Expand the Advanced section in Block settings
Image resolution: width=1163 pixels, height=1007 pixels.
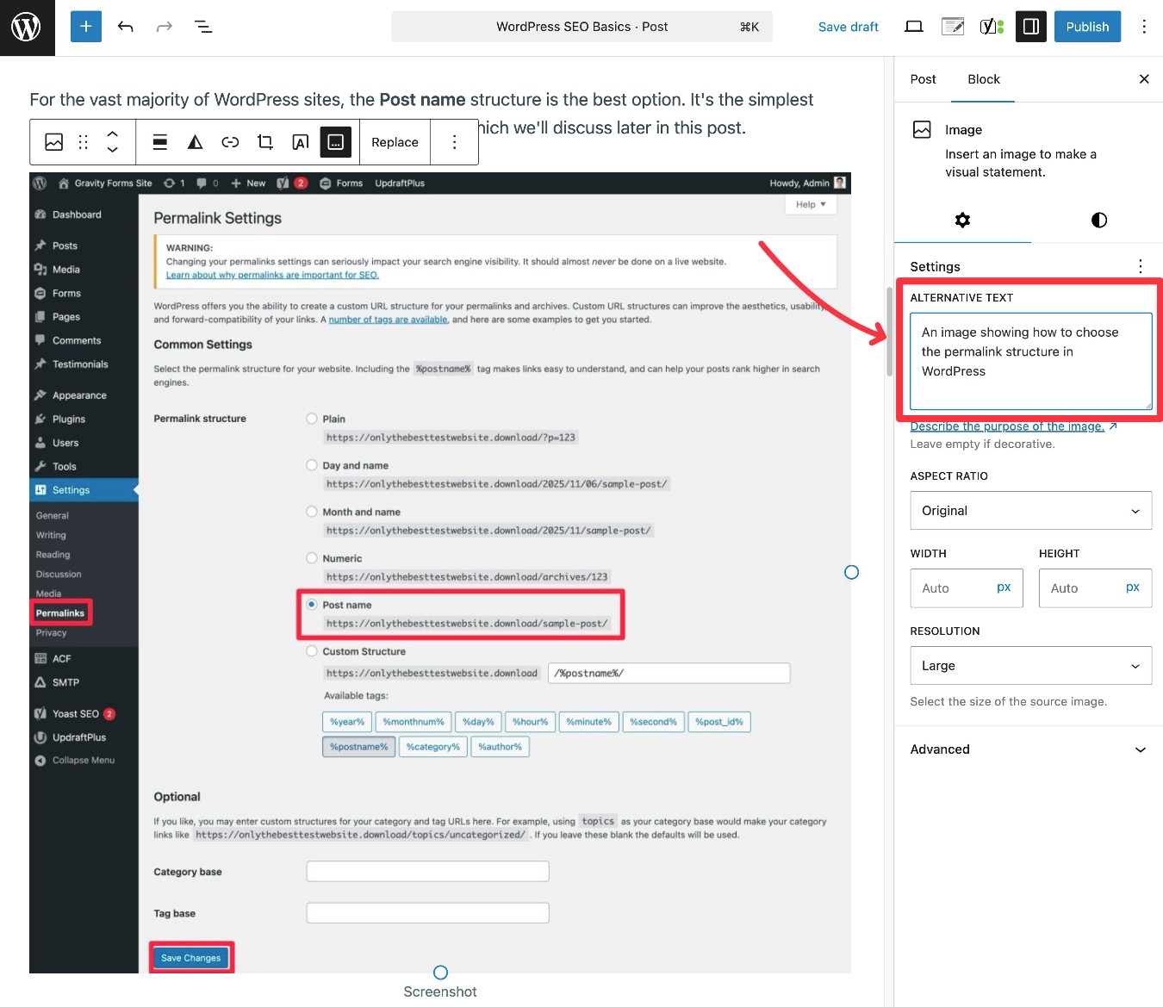(1030, 749)
